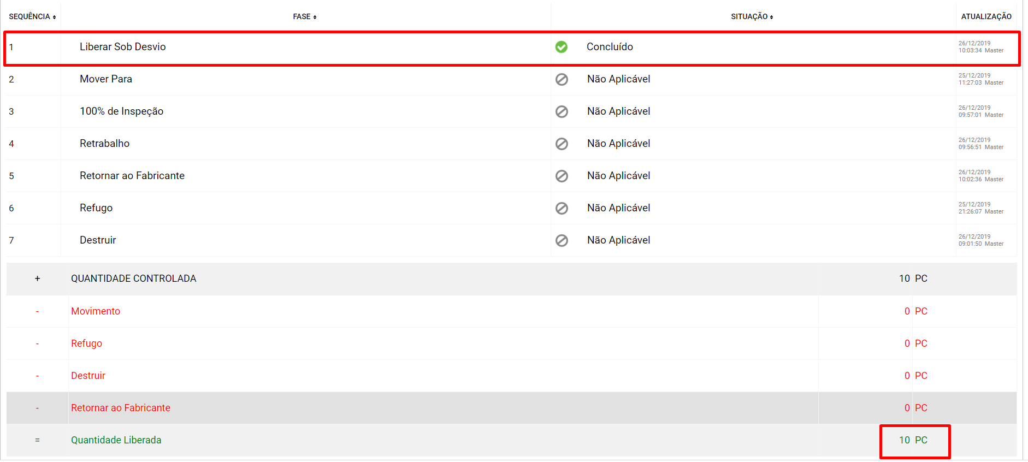
Task: Click update timestamp 26/12/2019 09:56:51
Action: (981, 144)
